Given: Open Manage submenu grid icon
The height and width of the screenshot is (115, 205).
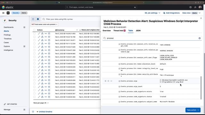Looking at the screenshot, I should click(24, 110).
